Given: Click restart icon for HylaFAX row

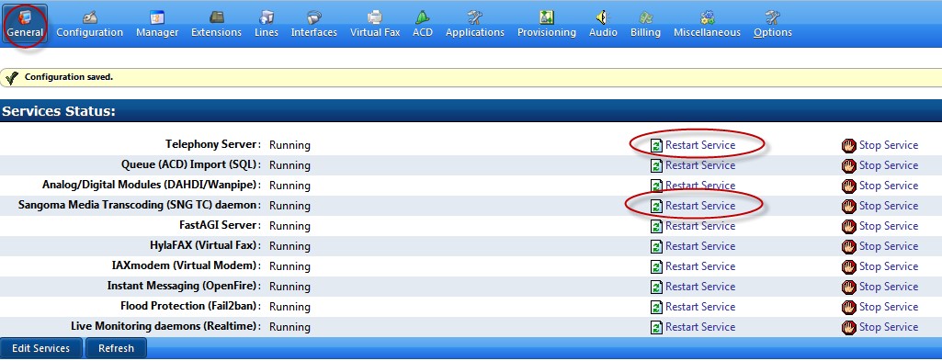Looking at the screenshot, I should tap(656, 246).
